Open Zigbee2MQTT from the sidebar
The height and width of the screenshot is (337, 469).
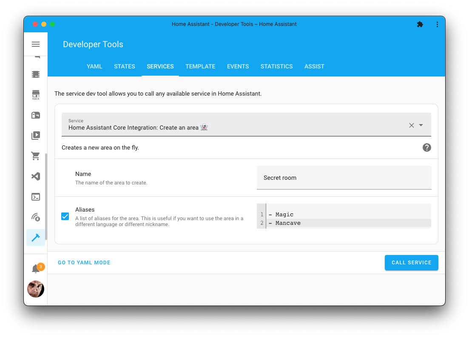pos(36,217)
